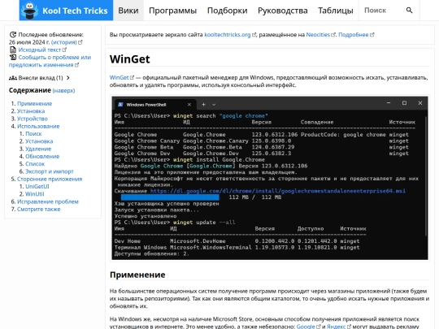Go to Поиск subsection in contents

point(33,134)
